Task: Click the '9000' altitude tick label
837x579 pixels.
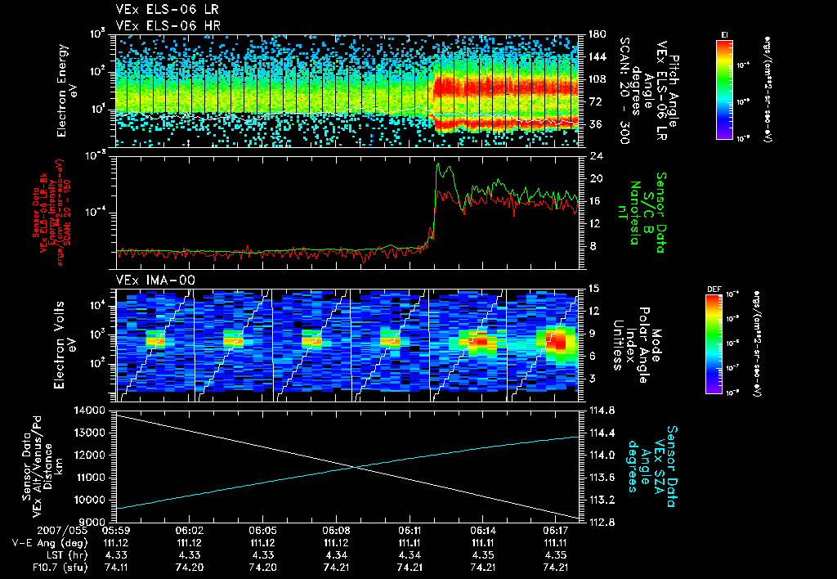Action: pos(93,522)
